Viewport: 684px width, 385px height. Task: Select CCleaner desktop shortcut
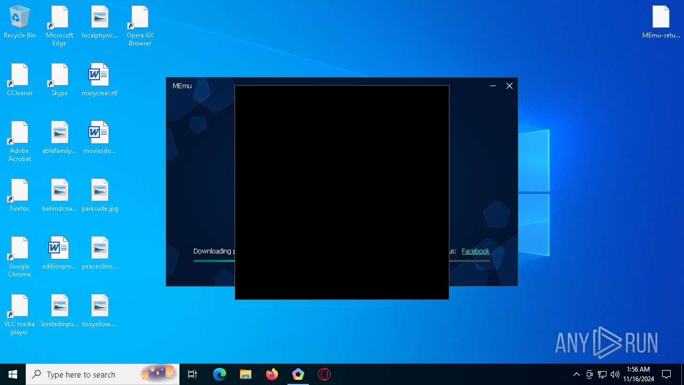(x=20, y=80)
